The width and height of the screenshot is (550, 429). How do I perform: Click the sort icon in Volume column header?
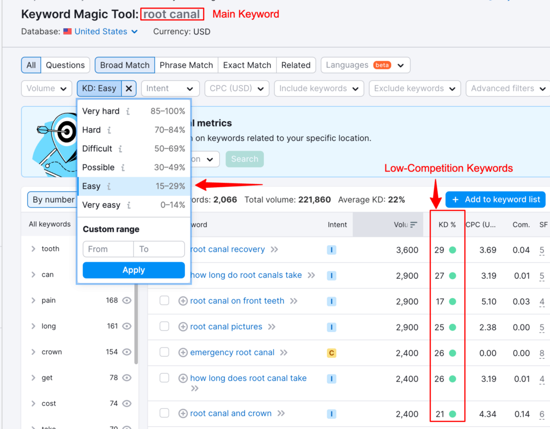pyautogui.click(x=414, y=225)
